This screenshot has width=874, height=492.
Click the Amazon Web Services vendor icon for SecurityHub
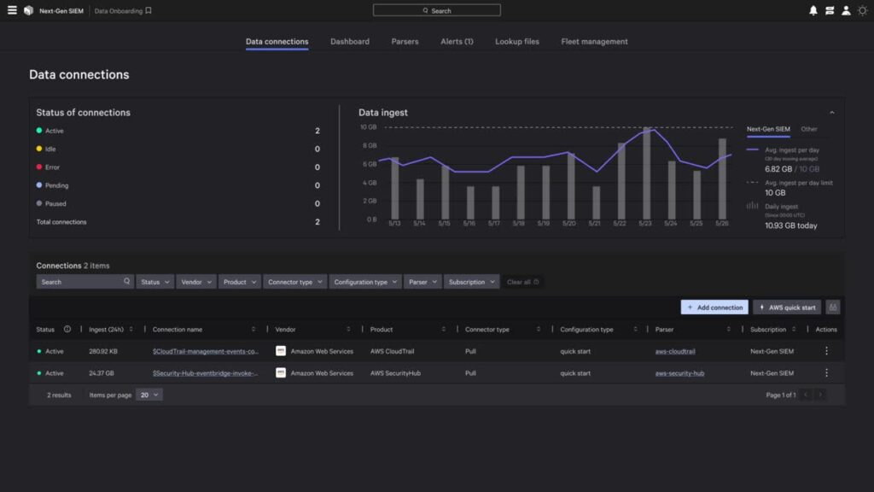[x=279, y=372]
